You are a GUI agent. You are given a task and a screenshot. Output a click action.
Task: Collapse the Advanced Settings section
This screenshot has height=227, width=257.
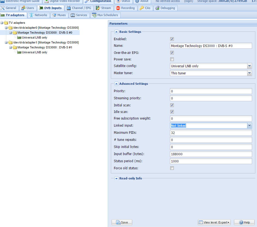pyautogui.click(x=116, y=84)
